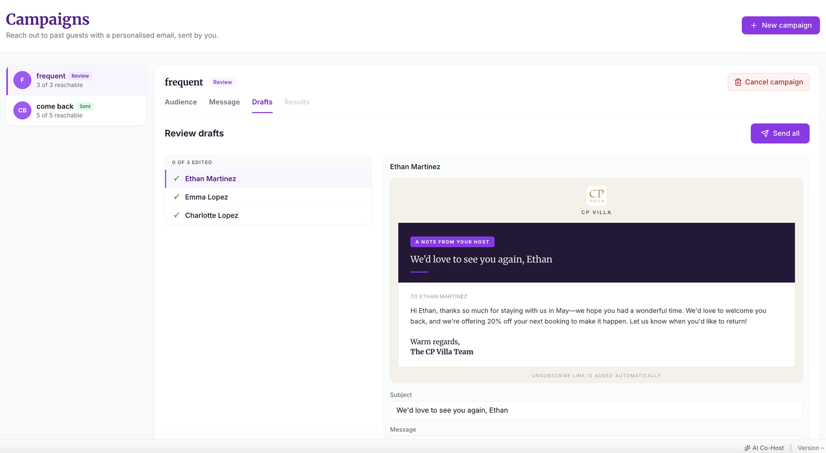Click the Ethan Martinez name above preview

[415, 167]
